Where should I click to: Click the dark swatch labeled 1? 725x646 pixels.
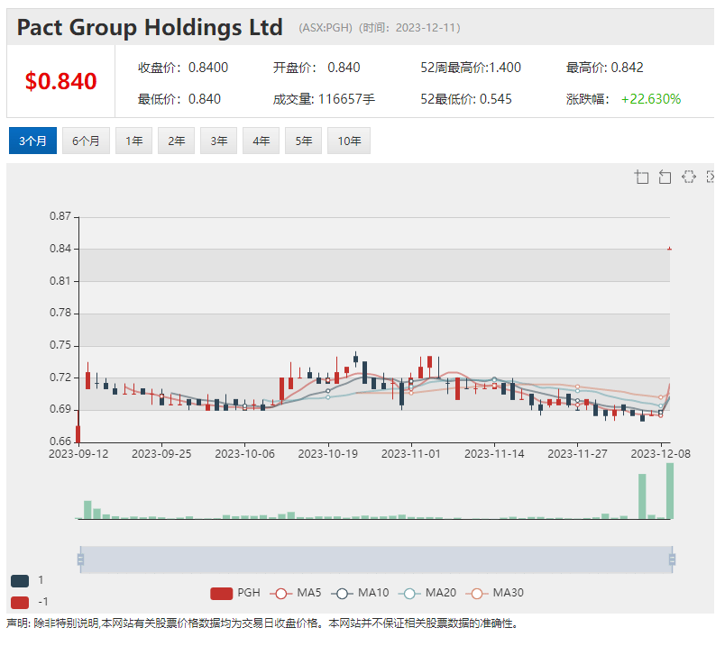(x=20, y=581)
